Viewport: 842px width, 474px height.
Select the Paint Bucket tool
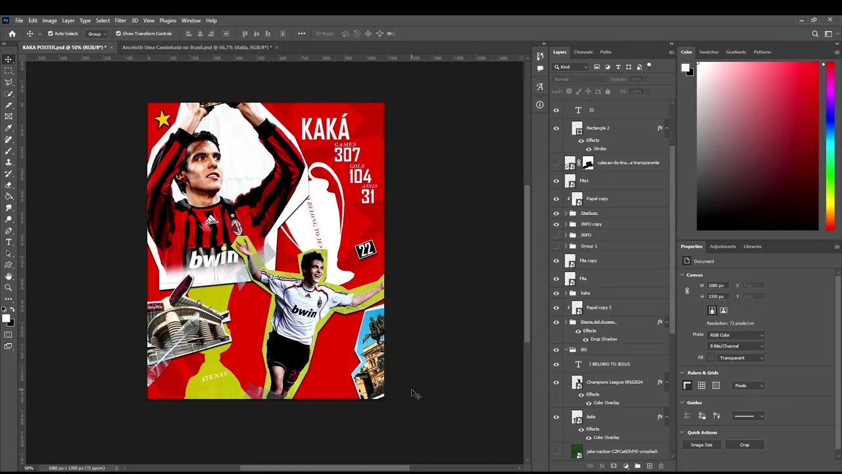(9, 196)
